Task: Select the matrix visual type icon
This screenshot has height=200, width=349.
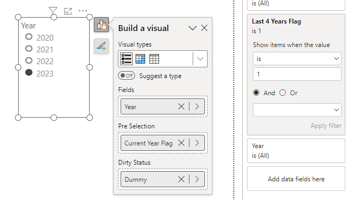Action: point(140,59)
